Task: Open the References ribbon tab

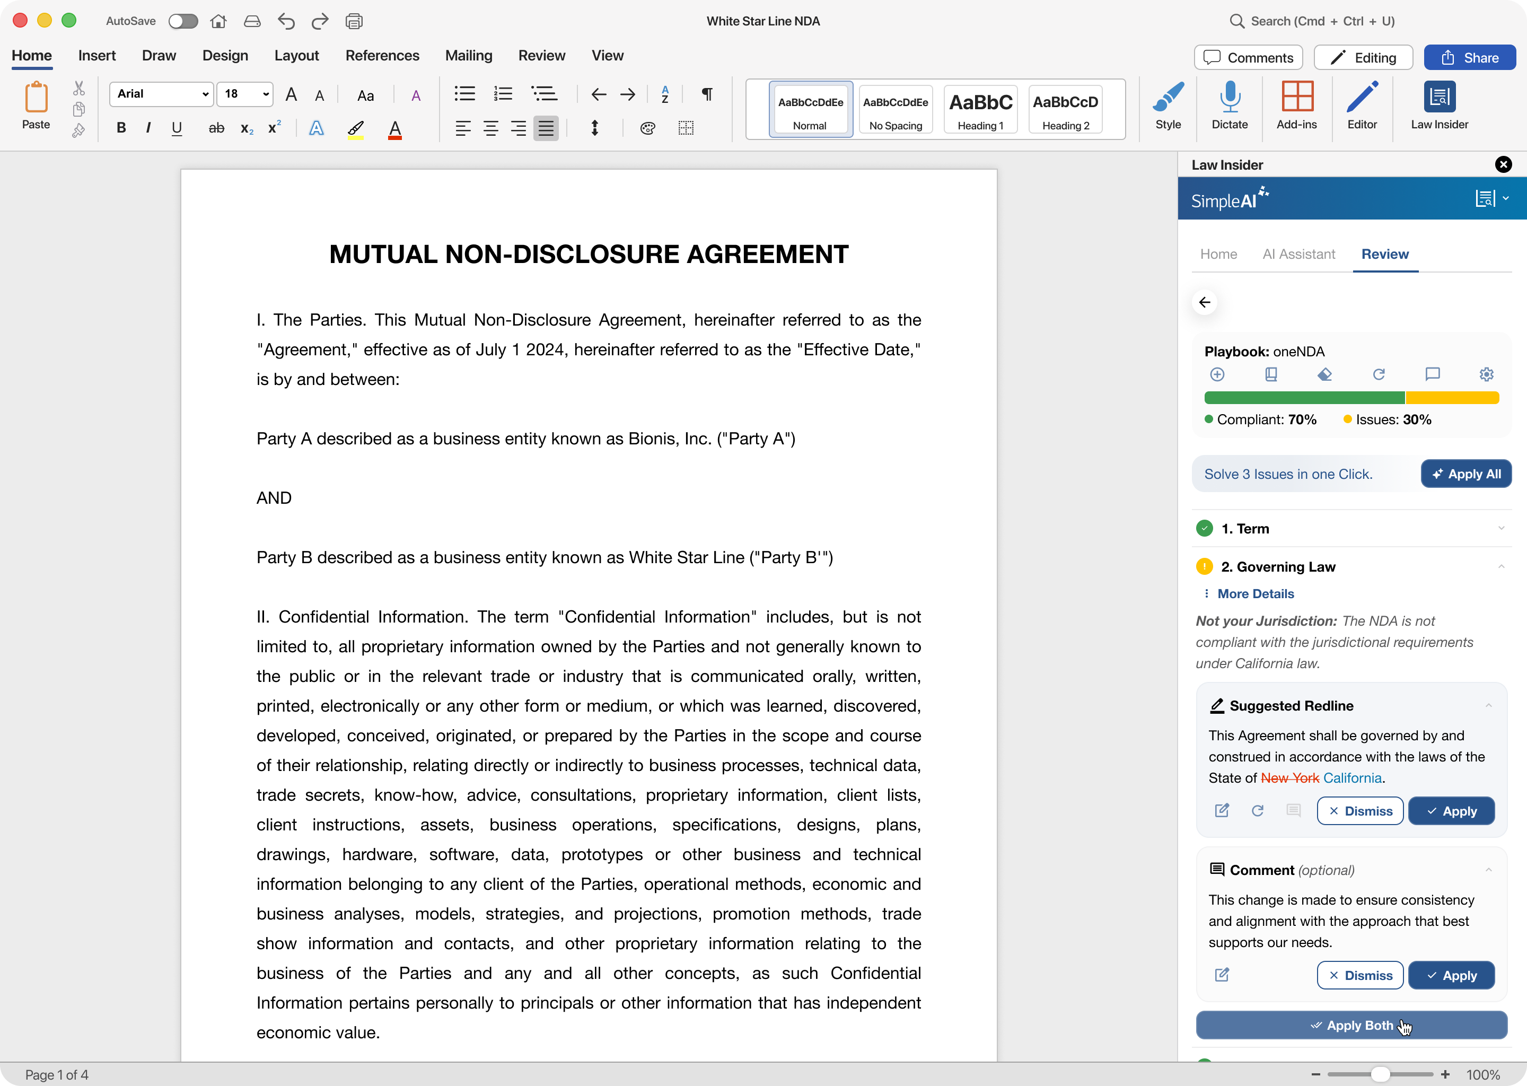Action: (x=382, y=56)
